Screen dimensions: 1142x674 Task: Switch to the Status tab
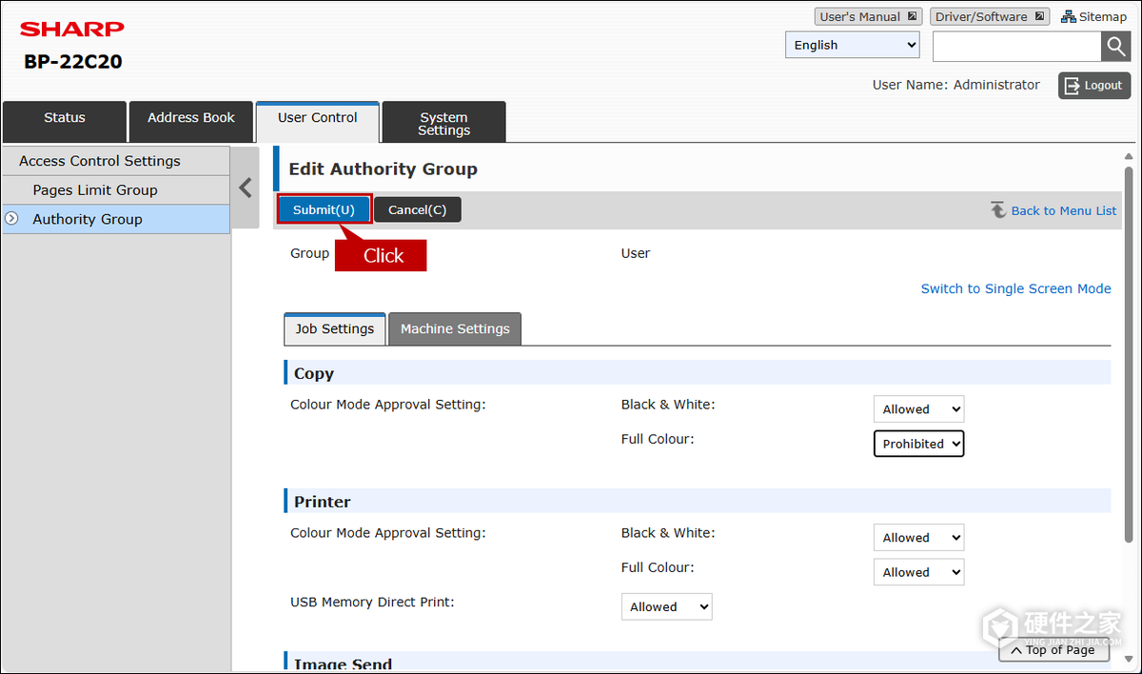[x=65, y=121]
